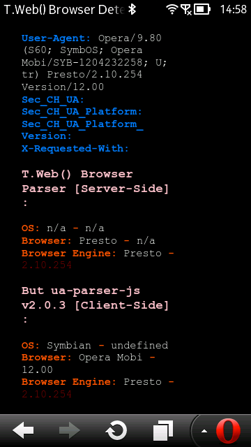
Task: Tap the Wi-Fi signal status icon
Action: (x=172, y=10)
